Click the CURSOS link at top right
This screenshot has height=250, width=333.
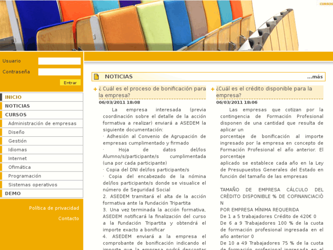[326, 4]
